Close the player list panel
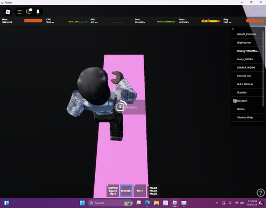Screen dimensions: 266x208 233,29
